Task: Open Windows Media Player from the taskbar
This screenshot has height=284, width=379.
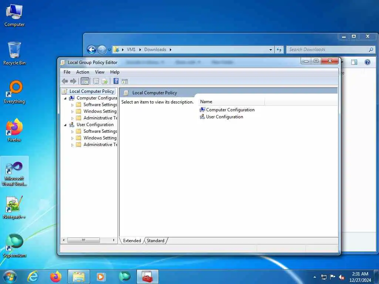Action: (x=101, y=277)
